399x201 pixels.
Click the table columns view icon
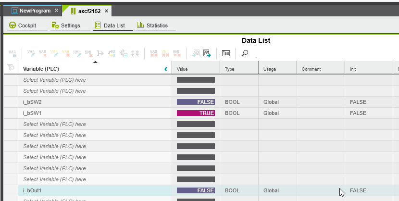coord(226,53)
